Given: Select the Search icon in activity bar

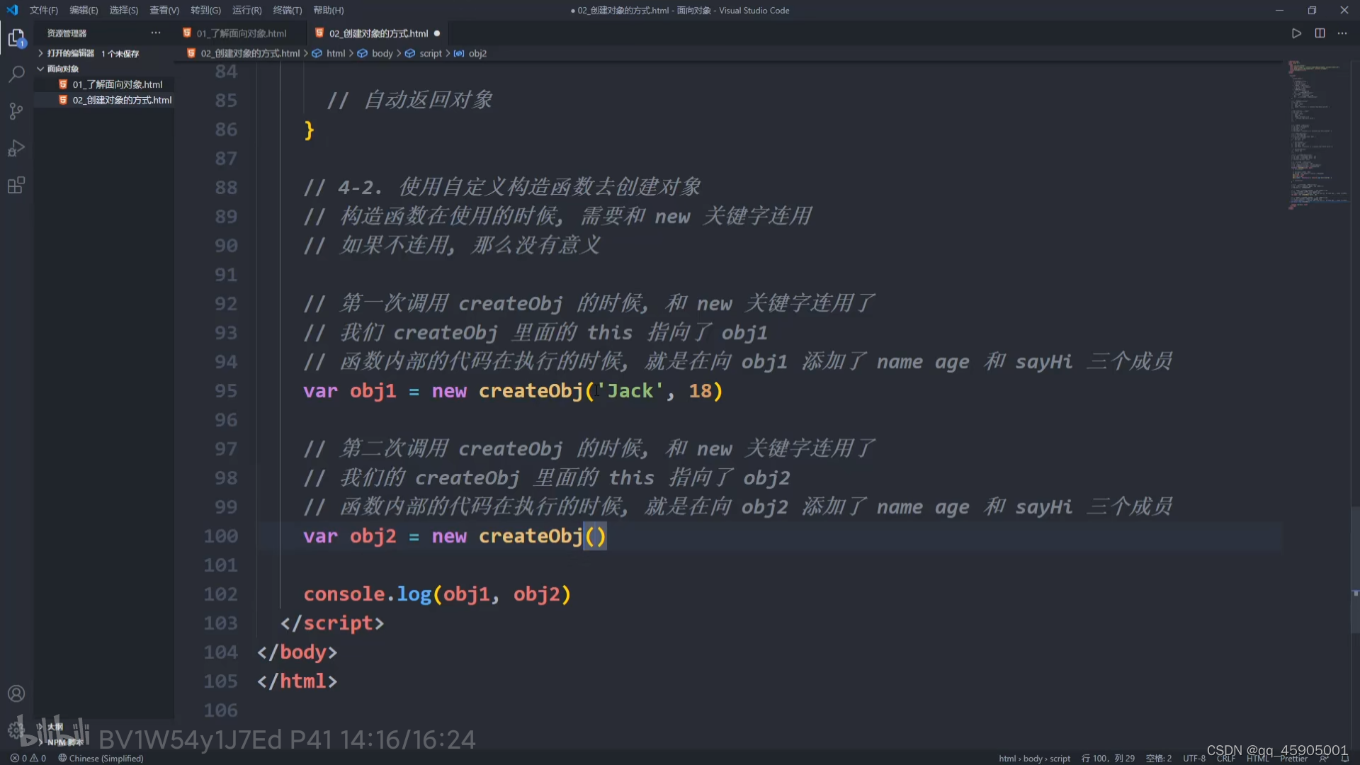Looking at the screenshot, I should pyautogui.click(x=16, y=74).
